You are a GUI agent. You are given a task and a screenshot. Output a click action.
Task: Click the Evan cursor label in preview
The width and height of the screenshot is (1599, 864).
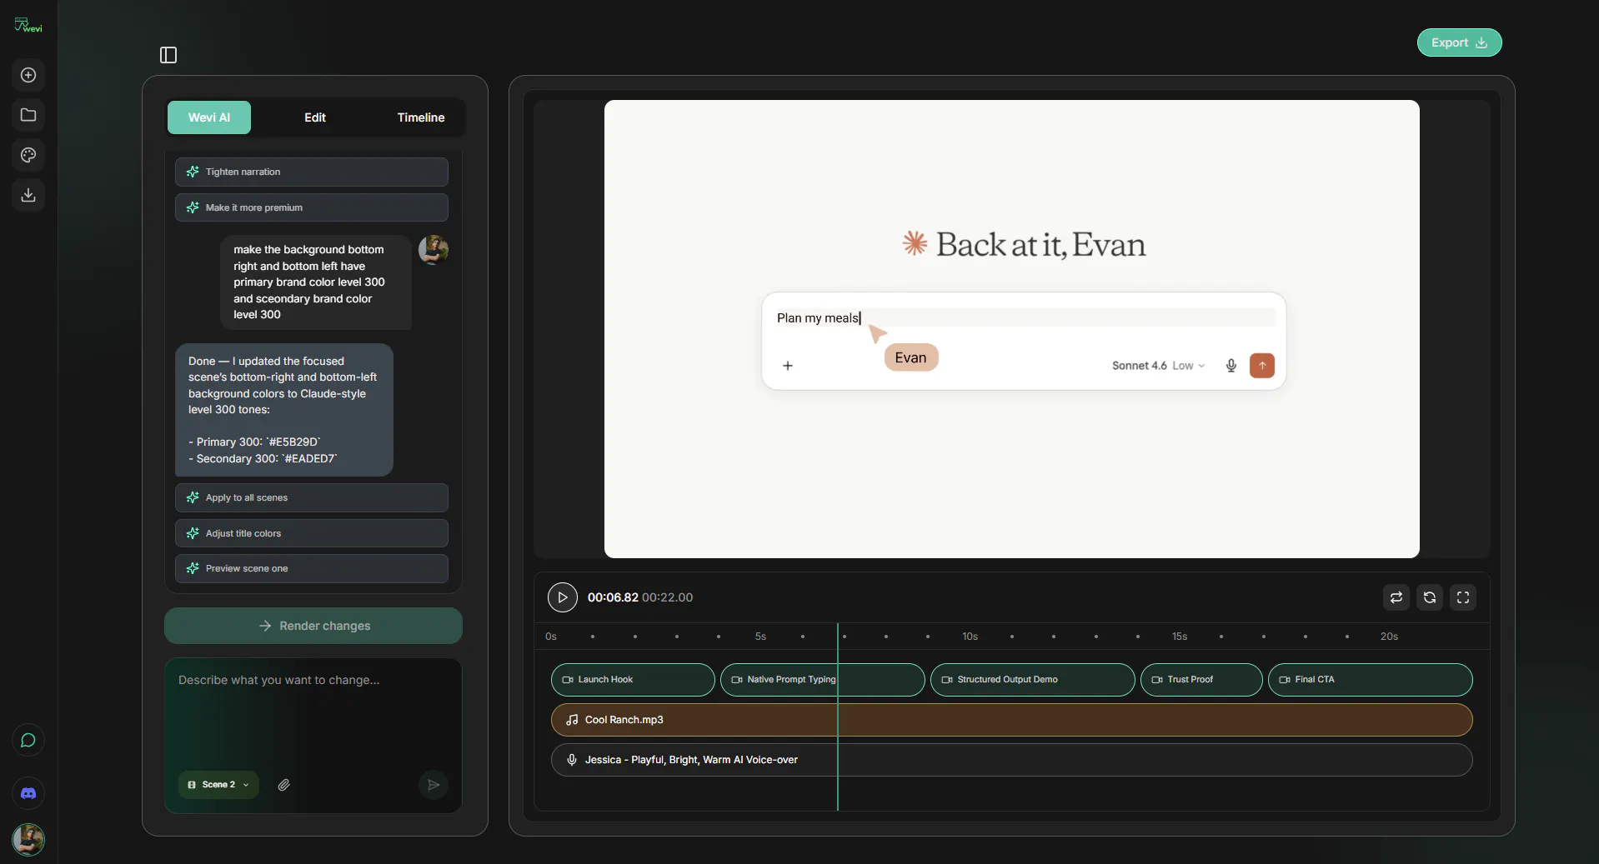pyautogui.click(x=911, y=357)
